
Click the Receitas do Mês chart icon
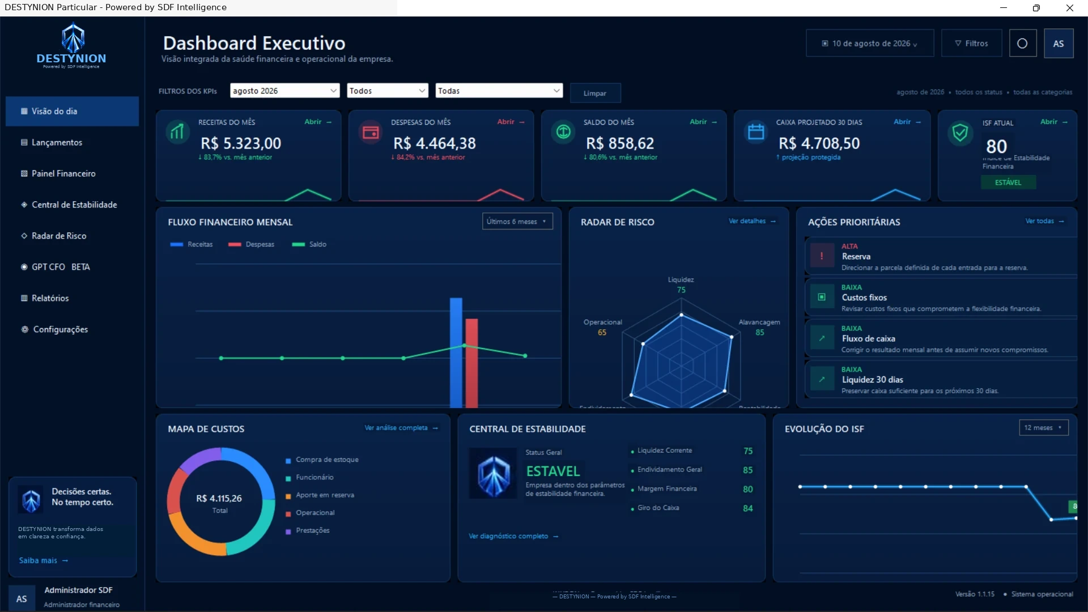pyautogui.click(x=177, y=132)
